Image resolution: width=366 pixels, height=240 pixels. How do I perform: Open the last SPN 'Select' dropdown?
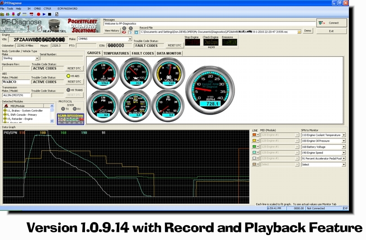coord(344,165)
